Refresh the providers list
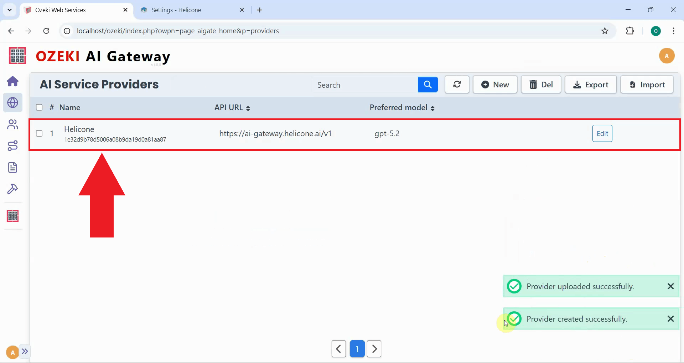684x363 pixels. (x=457, y=85)
